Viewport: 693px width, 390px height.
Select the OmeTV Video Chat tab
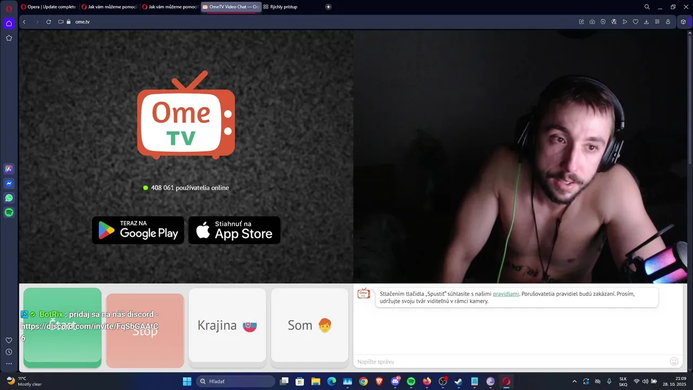click(x=231, y=7)
